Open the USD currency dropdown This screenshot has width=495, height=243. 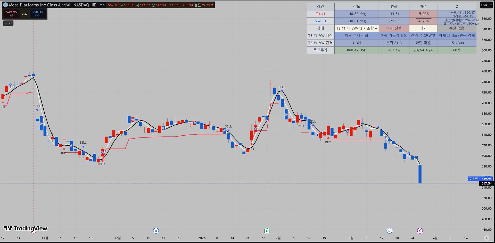(486, 5)
